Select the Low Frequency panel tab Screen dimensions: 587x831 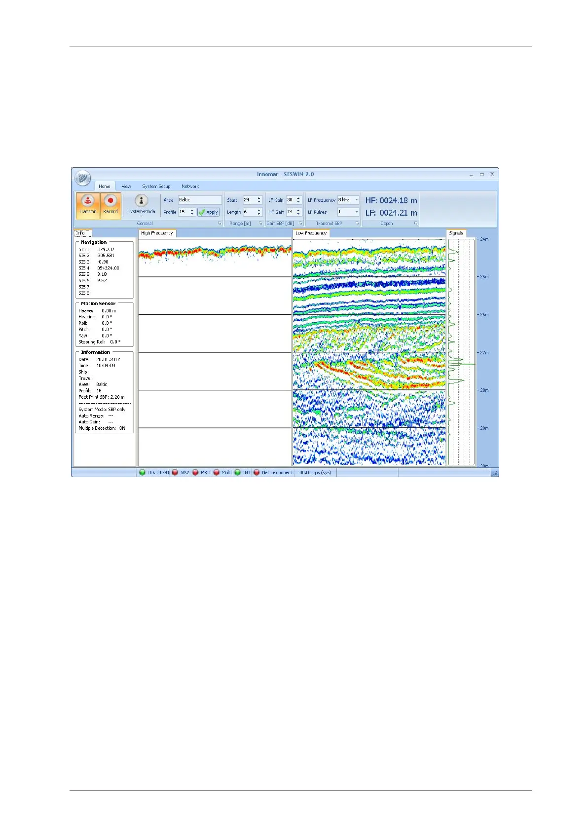[x=311, y=233]
